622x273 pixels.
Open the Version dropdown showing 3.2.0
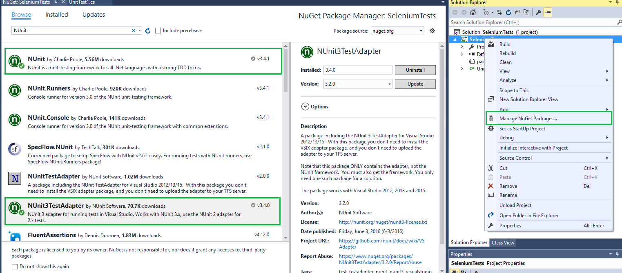(x=358, y=84)
